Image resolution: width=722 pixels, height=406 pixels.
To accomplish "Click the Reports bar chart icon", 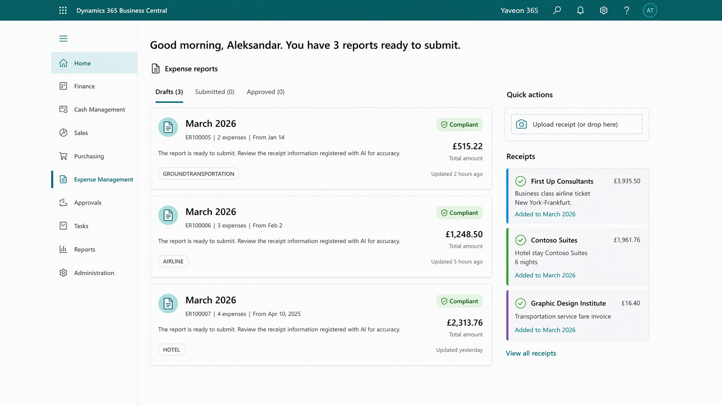I will [63, 249].
